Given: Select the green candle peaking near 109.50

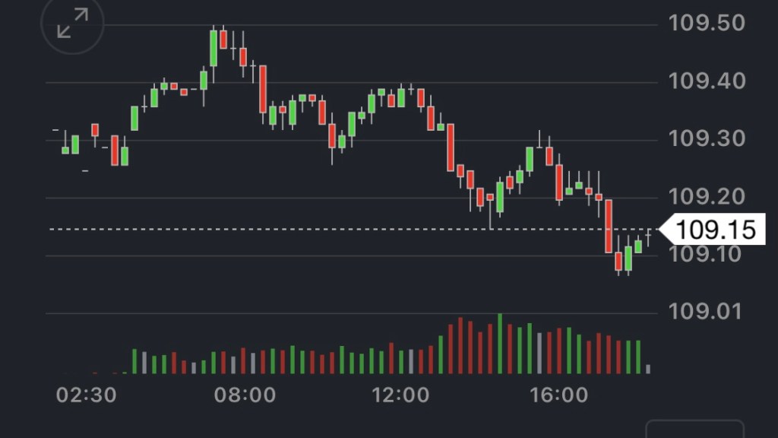Looking at the screenshot, I should click(x=213, y=49).
